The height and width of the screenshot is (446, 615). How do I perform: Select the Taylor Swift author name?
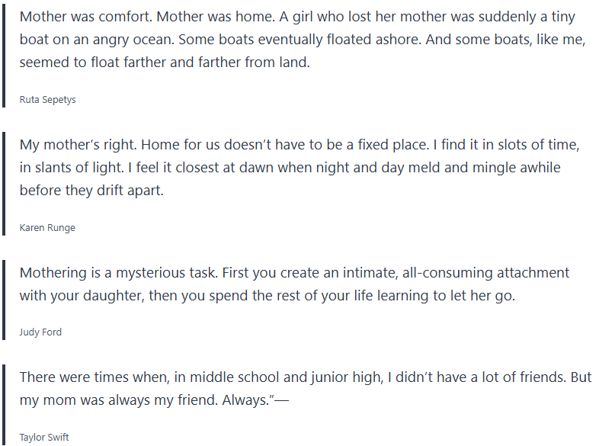44,438
